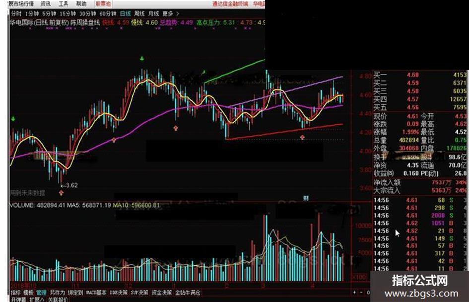Click the highlighted 管理 button
469x302 pixels.
tap(41, 293)
